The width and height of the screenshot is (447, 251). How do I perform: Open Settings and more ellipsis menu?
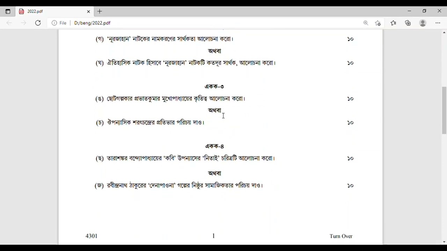click(438, 23)
